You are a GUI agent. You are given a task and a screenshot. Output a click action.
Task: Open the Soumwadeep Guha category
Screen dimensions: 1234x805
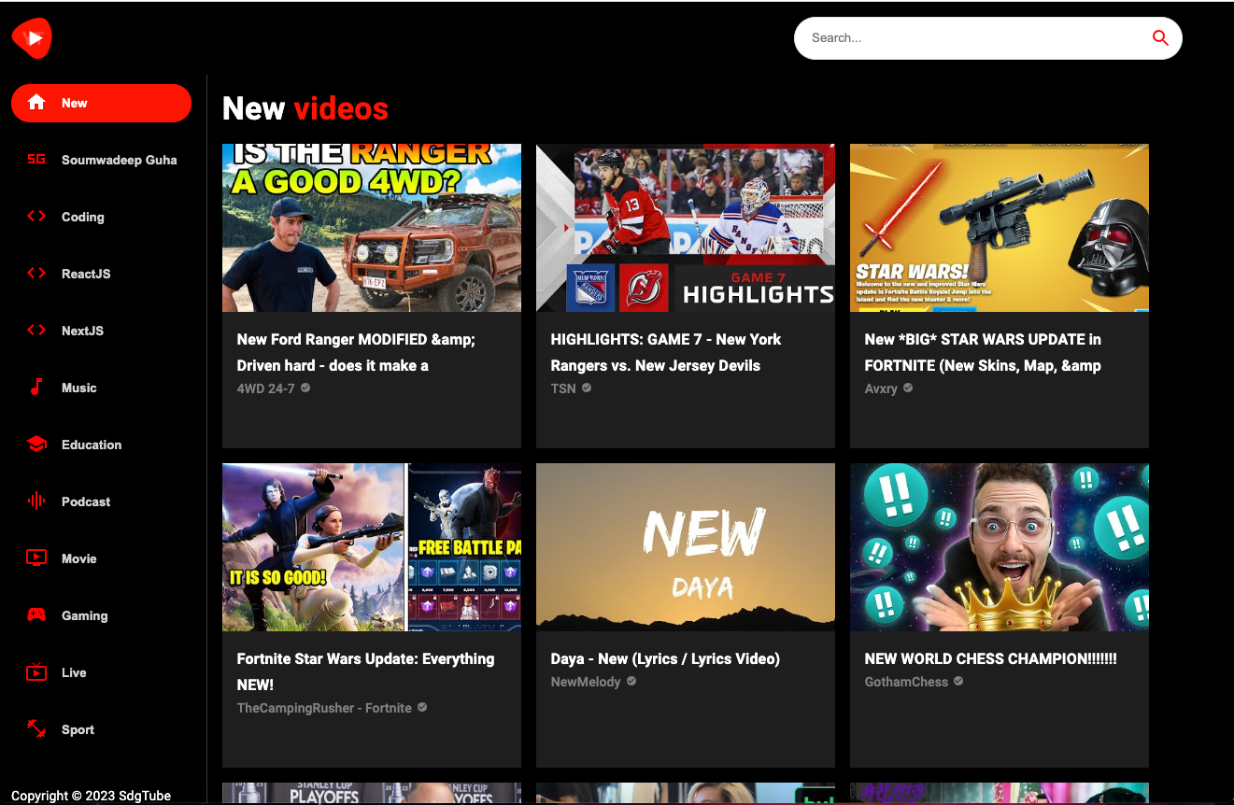[101, 160]
